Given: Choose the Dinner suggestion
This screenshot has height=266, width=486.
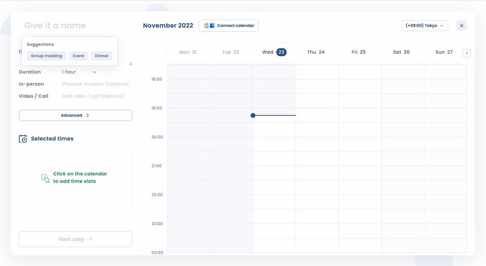Looking at the screenshot, I should pos(102,56).
